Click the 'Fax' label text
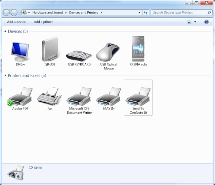This screenshot has height=185, width=215. (x=50, y=108)
